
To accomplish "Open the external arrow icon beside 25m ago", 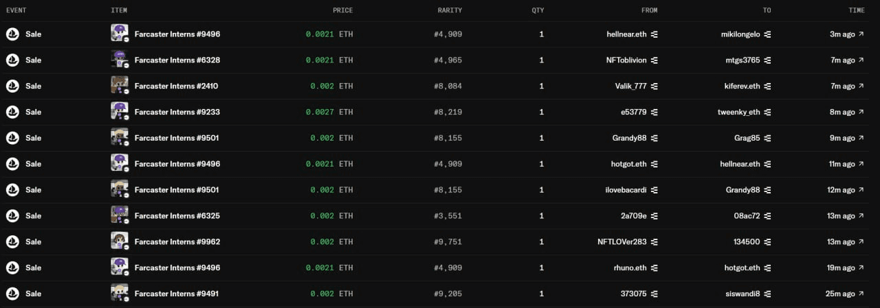I will (x=861, y=294).
